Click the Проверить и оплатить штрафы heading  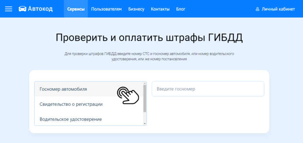[149, 38]
